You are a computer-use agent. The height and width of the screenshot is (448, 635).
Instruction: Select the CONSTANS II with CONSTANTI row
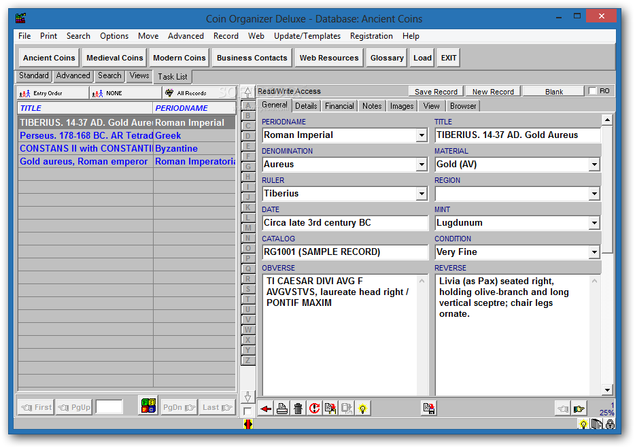tap(126, 149)
